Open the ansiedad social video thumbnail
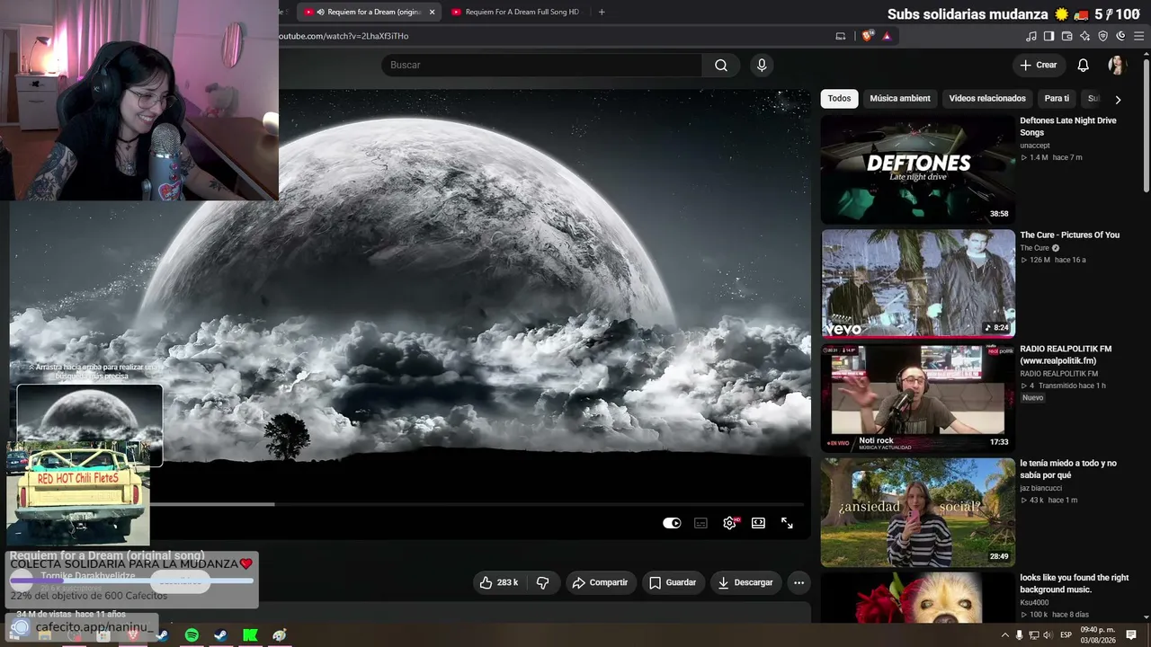Screen dimensions: 1151x647 [917, 512]
